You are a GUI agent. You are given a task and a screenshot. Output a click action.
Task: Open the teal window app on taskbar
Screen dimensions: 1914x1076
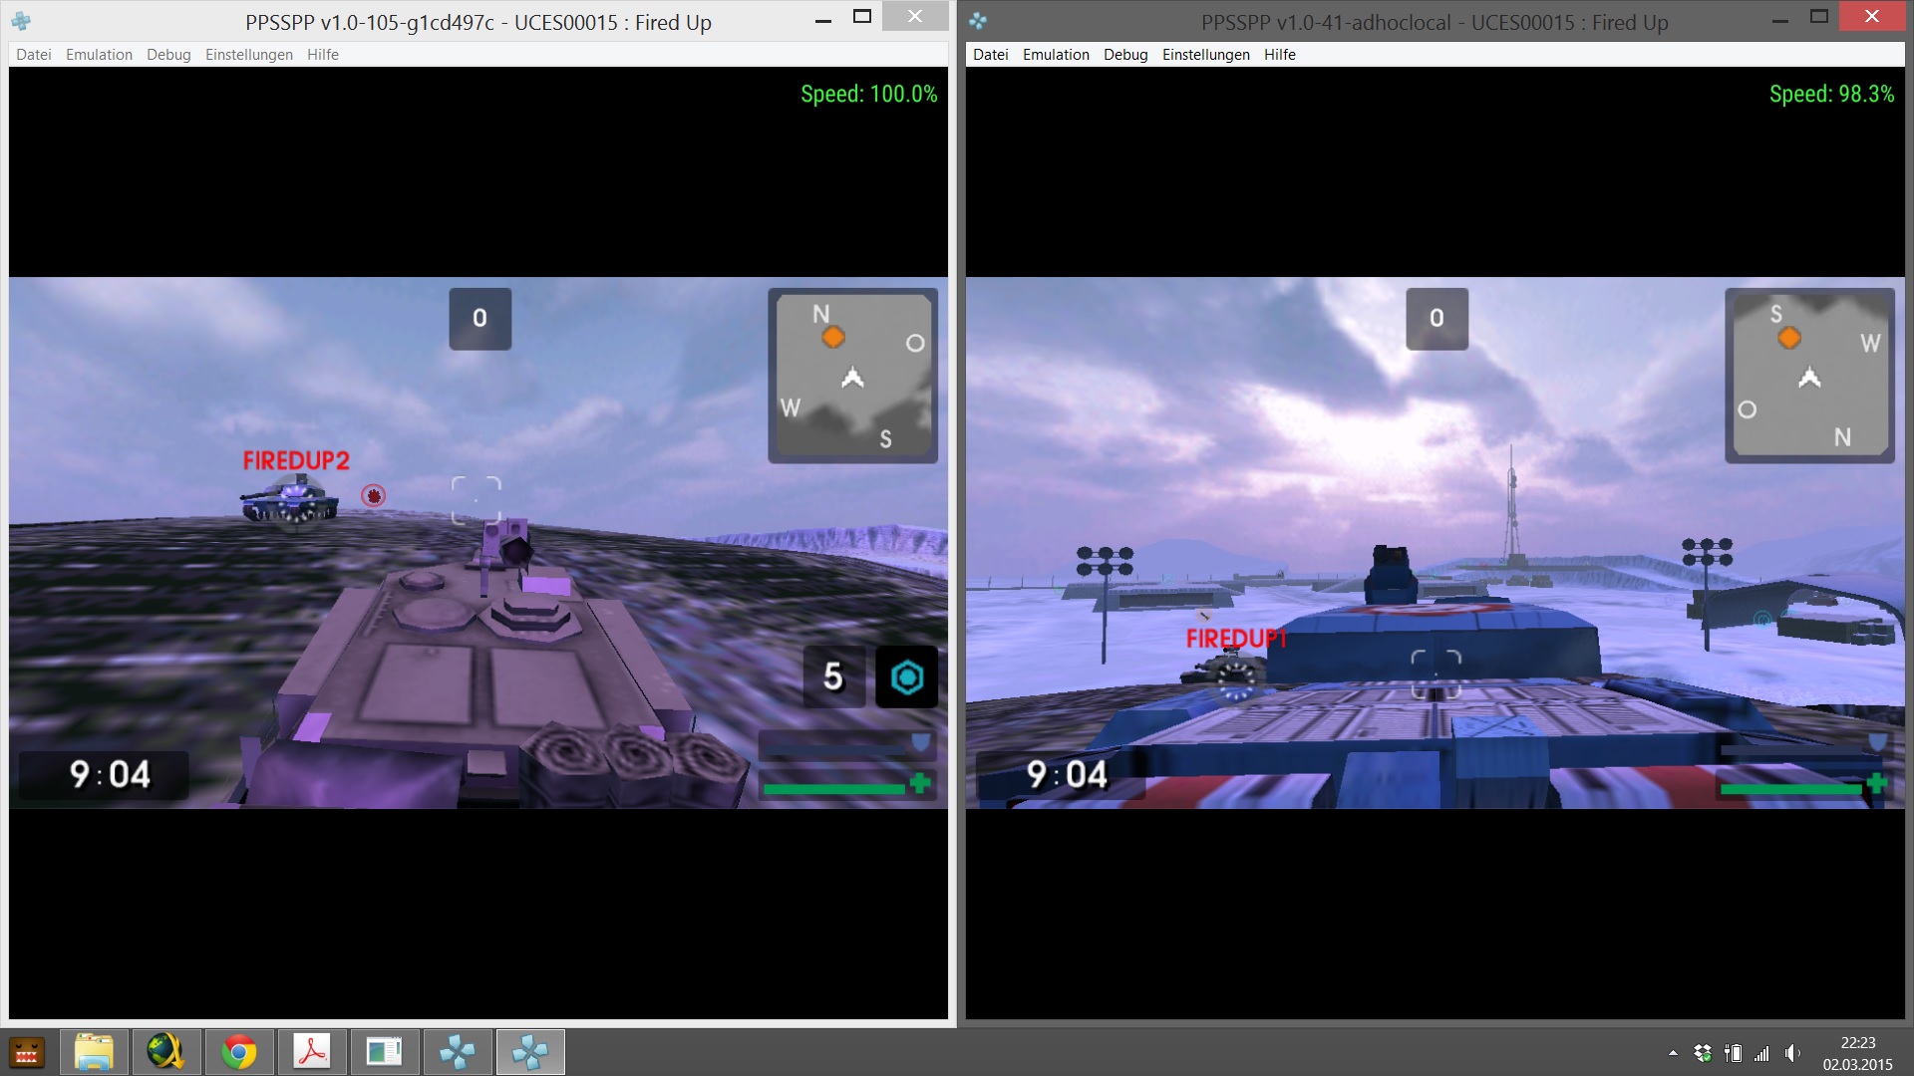(x=385, y=1052)
